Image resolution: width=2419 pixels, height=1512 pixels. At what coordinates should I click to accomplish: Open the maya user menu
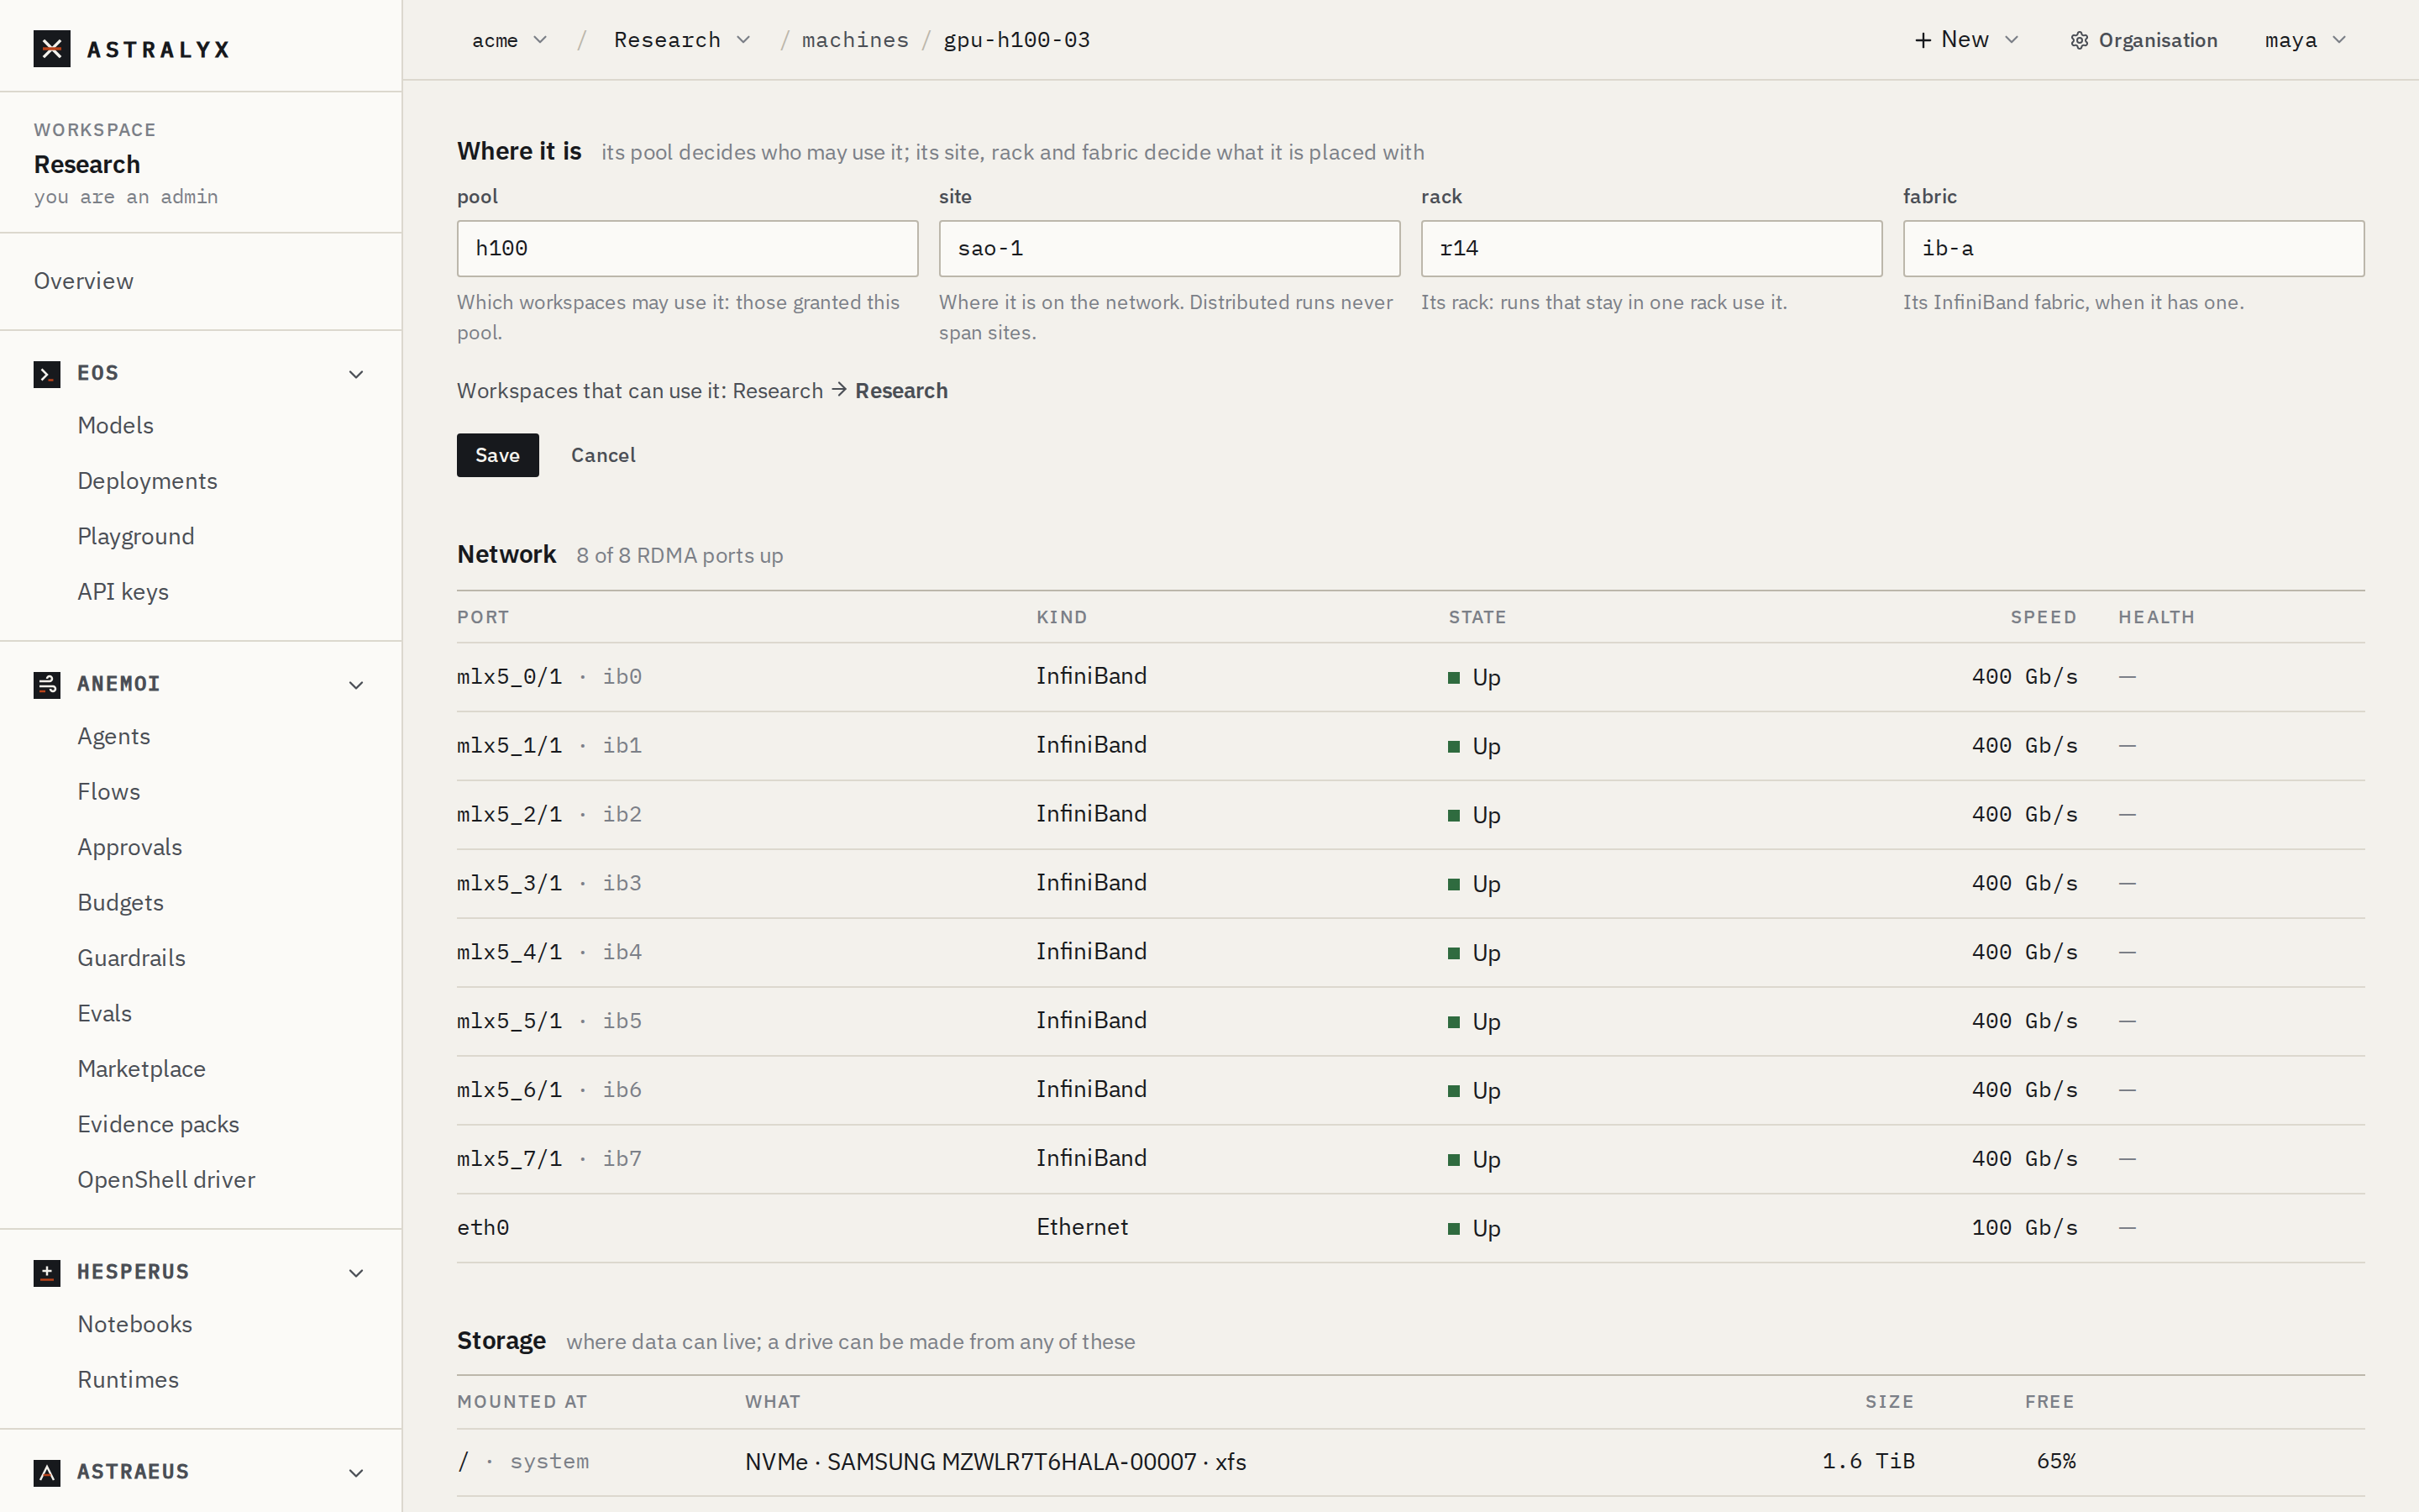(x=2305, y=40)
